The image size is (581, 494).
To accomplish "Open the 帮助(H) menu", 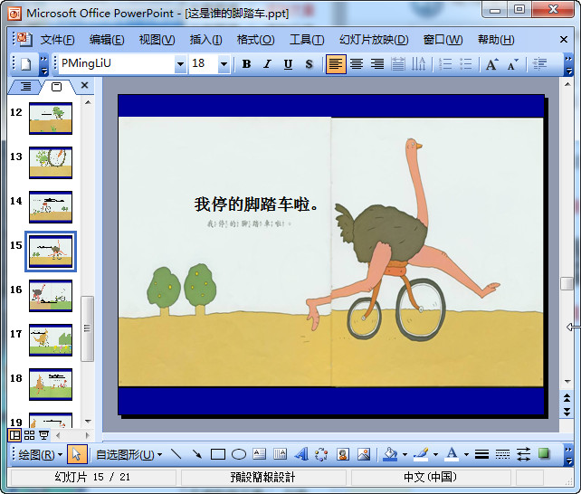I will tap(496, 40).
